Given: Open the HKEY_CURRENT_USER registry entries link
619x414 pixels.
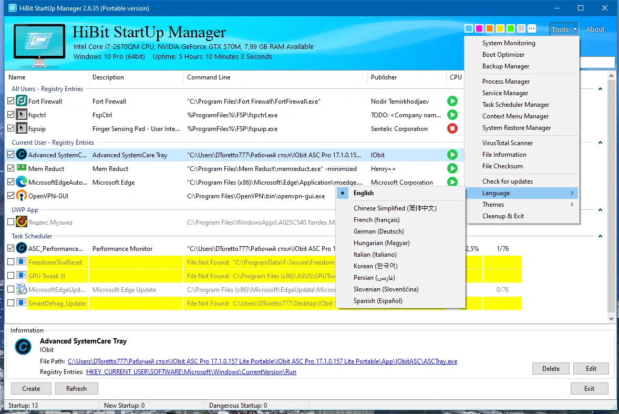Looking at the screenshot, I should coord(191,372).
